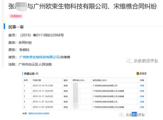Click the 原告或上诉人 column header
Image resolution: width=163 pixels, height=120 pixels.
coord(79,80)
